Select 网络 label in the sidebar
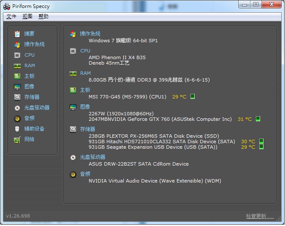This screenshot has height=226, width=285. 29,139
